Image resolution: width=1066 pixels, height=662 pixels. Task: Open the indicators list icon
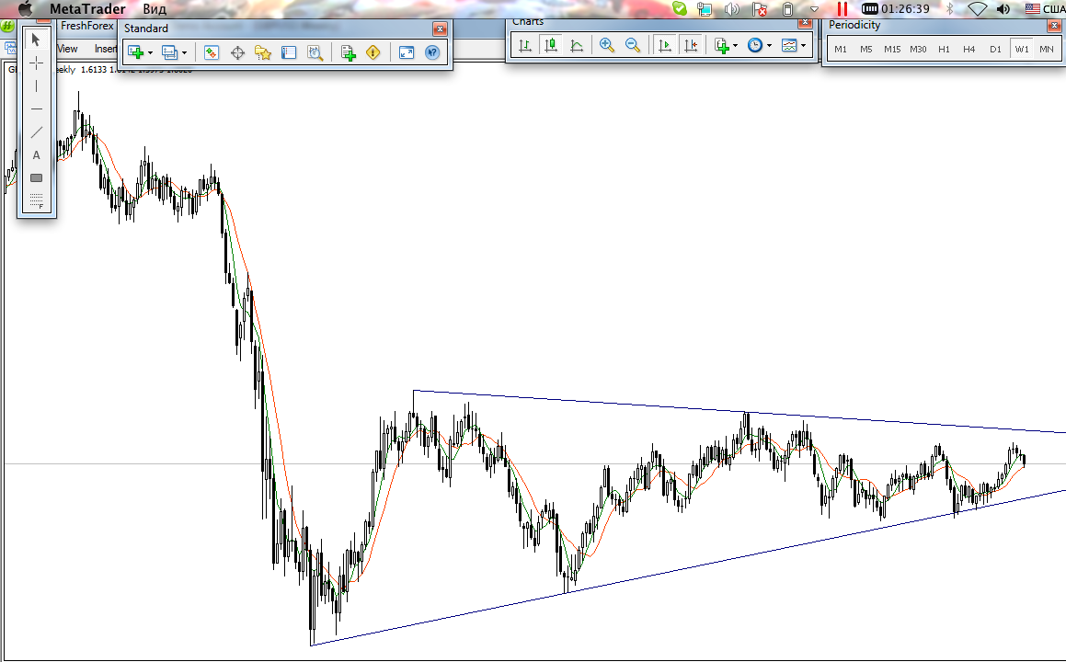coord(722,46)
